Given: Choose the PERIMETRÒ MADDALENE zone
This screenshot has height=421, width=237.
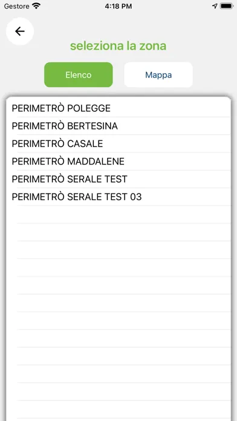Looking at the screenshot, I should tap(118, 162).
